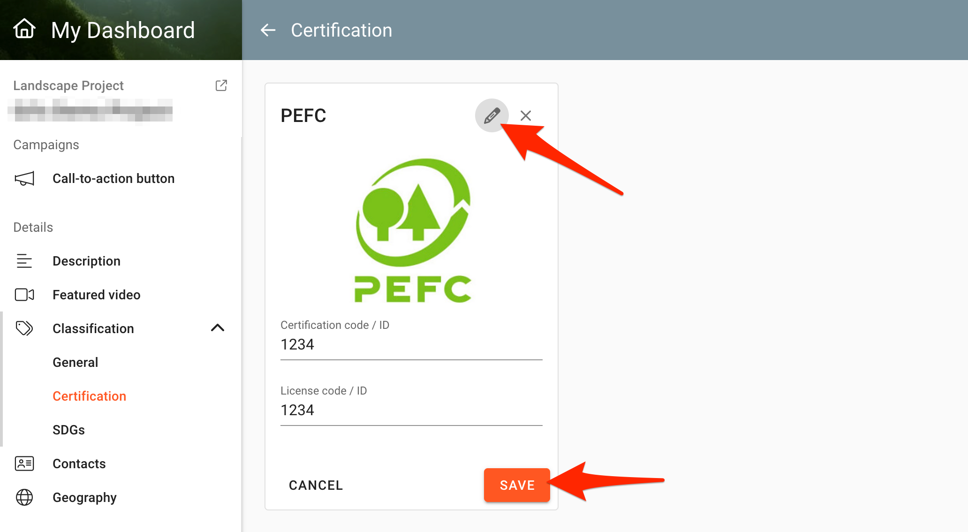The height and width of the screenshot is (532, 968).
Task: Click the home icon beside My Dashboard
Action: tap(24, 29)
